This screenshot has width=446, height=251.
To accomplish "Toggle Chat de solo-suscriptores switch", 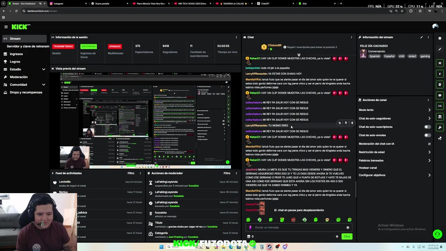I will click(x=427, y=127).
